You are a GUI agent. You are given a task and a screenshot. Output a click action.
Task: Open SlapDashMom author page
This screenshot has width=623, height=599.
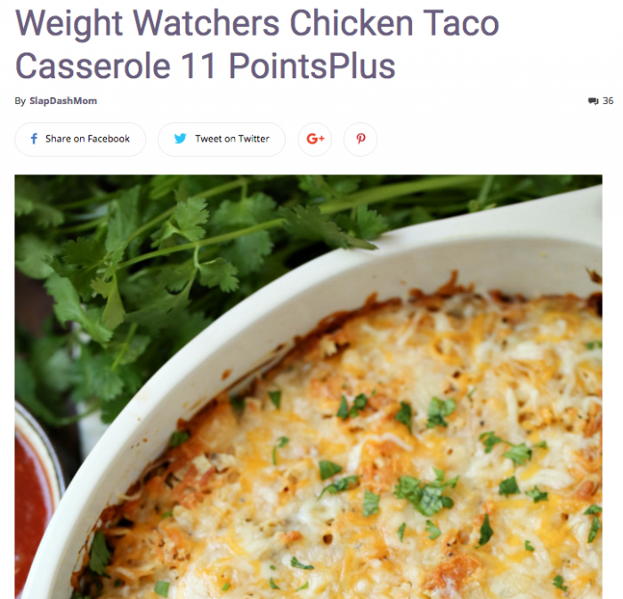point(63,101)
